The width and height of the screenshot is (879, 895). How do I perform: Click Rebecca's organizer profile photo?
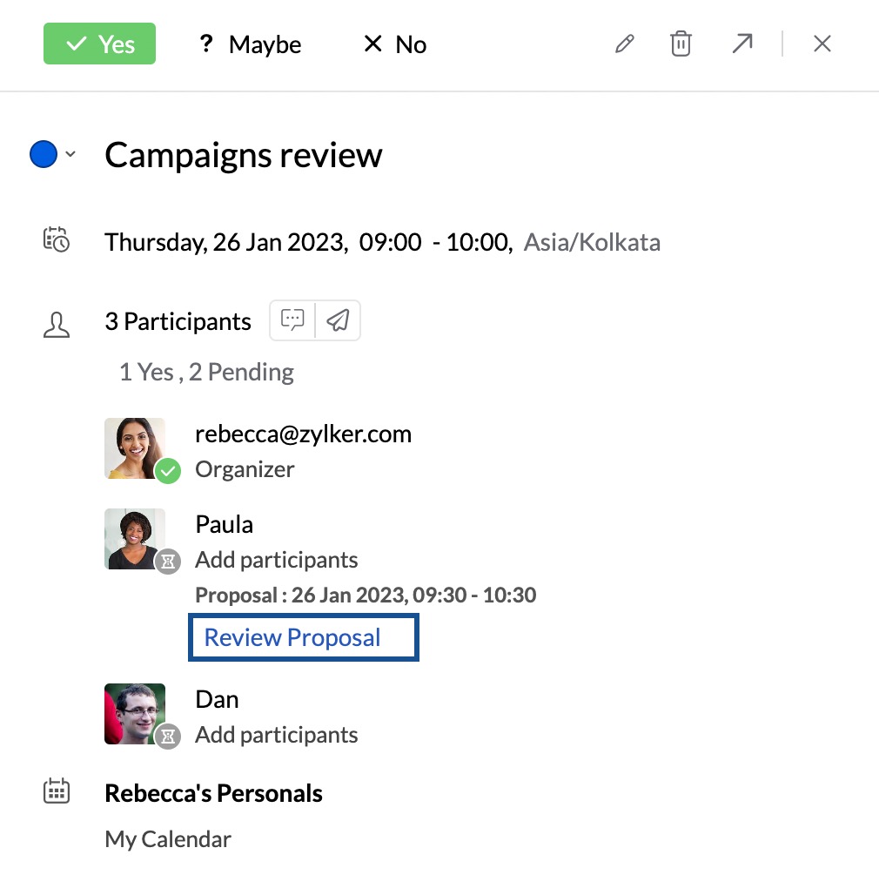[135, 448]
